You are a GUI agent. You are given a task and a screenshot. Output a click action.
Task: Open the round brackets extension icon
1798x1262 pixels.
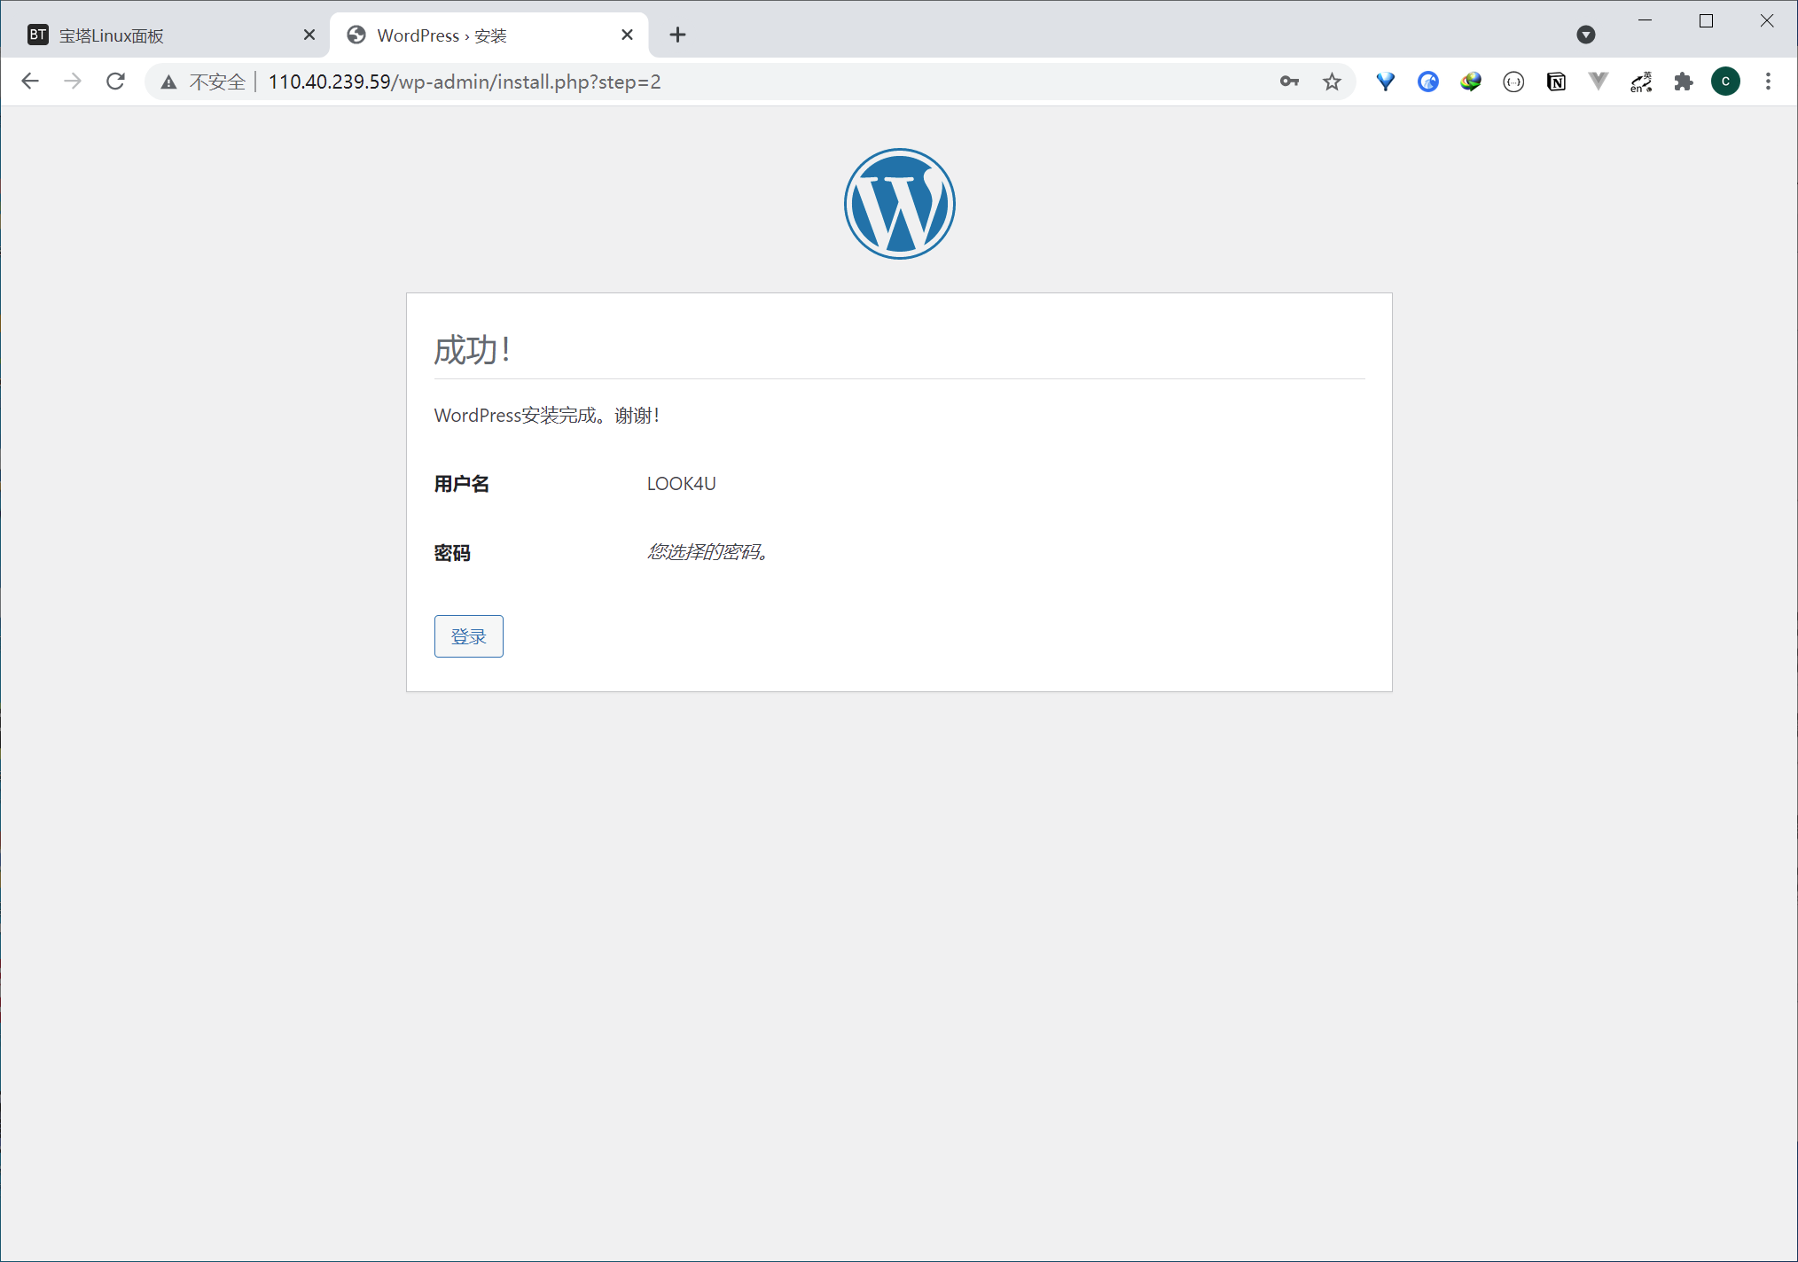(x=1513, y=82)
